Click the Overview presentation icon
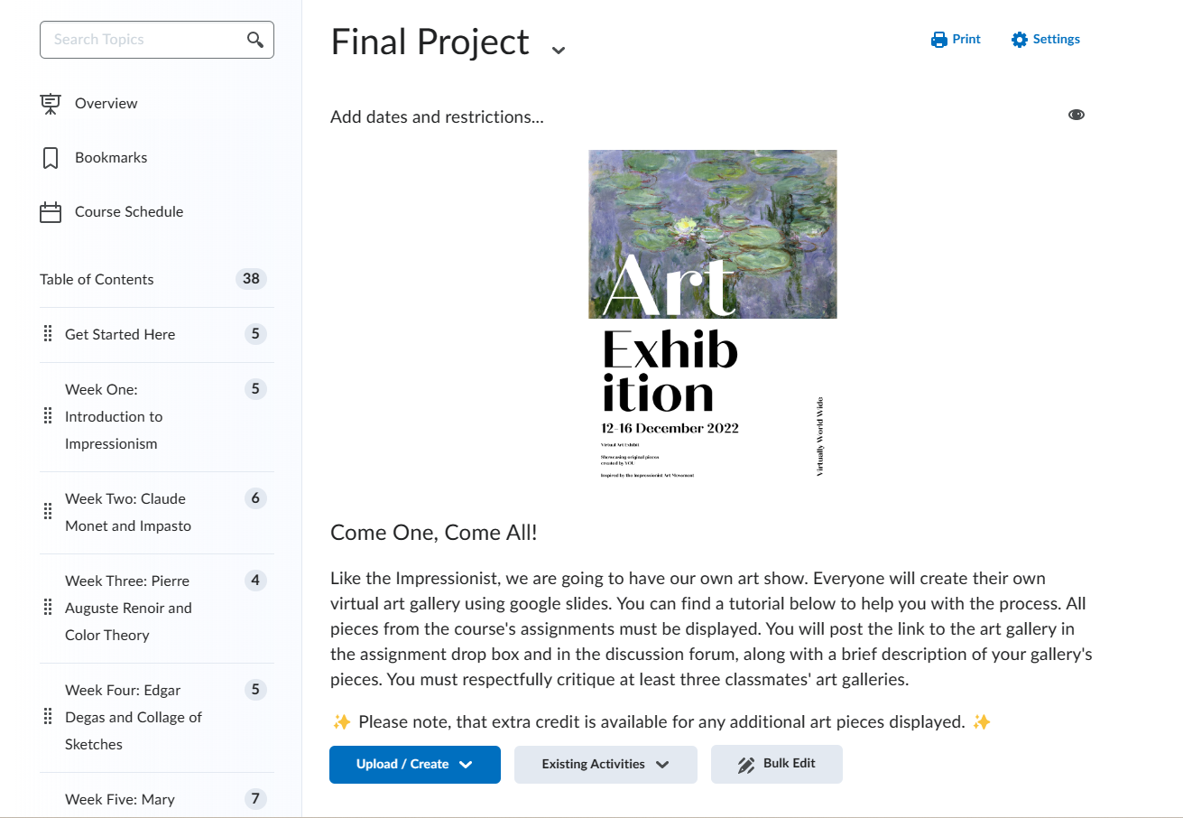1183x818 pixels. 51,104
